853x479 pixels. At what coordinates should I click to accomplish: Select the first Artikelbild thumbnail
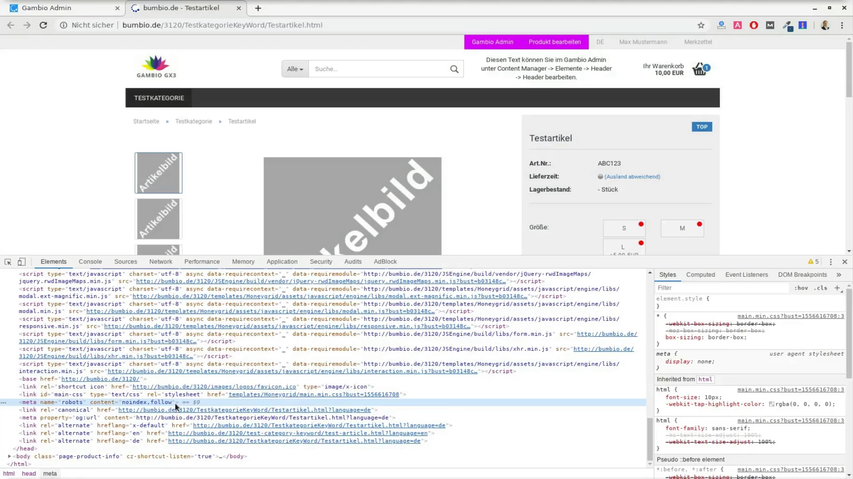point(159,173)
